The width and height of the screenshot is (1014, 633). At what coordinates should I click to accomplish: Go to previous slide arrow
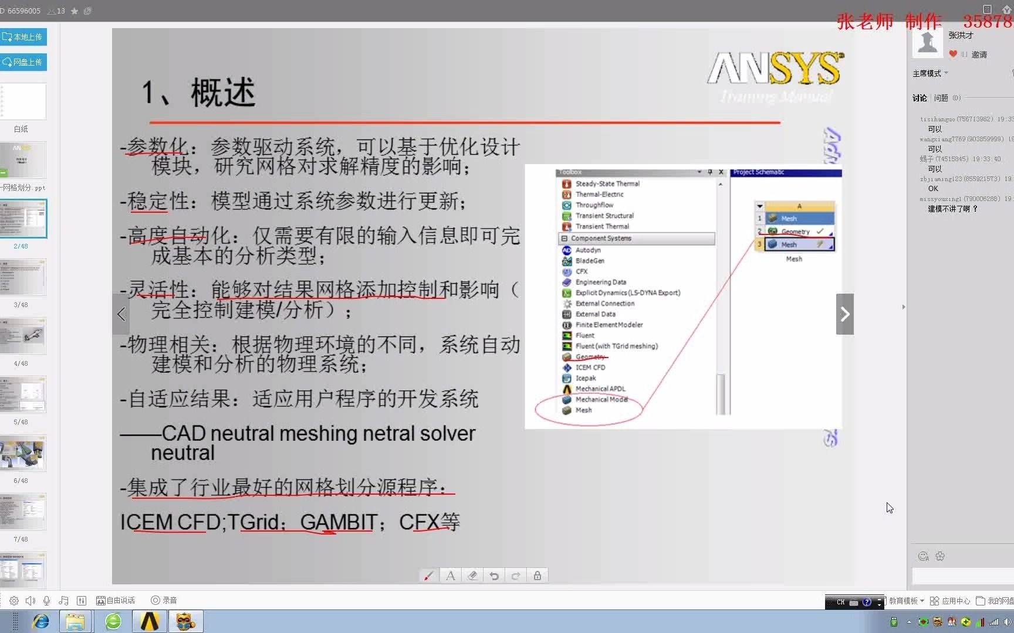(x=121, y=314)
